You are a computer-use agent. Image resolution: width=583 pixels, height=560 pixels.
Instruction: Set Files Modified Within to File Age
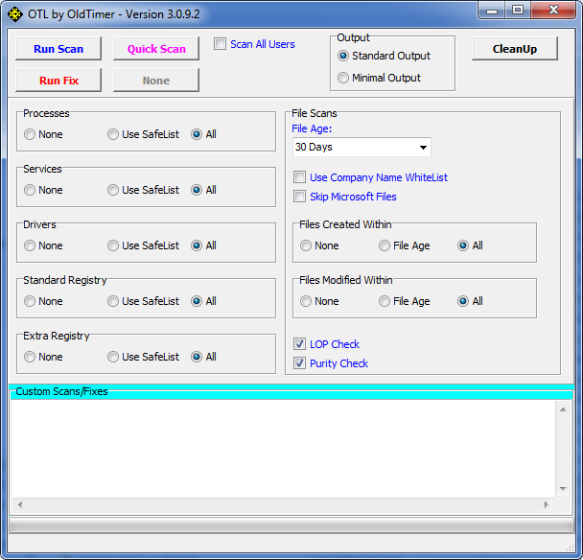pyautogui.click(x=385, y=301)
